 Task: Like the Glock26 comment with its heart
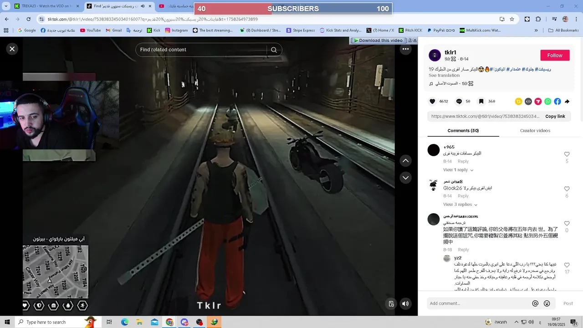567,189
